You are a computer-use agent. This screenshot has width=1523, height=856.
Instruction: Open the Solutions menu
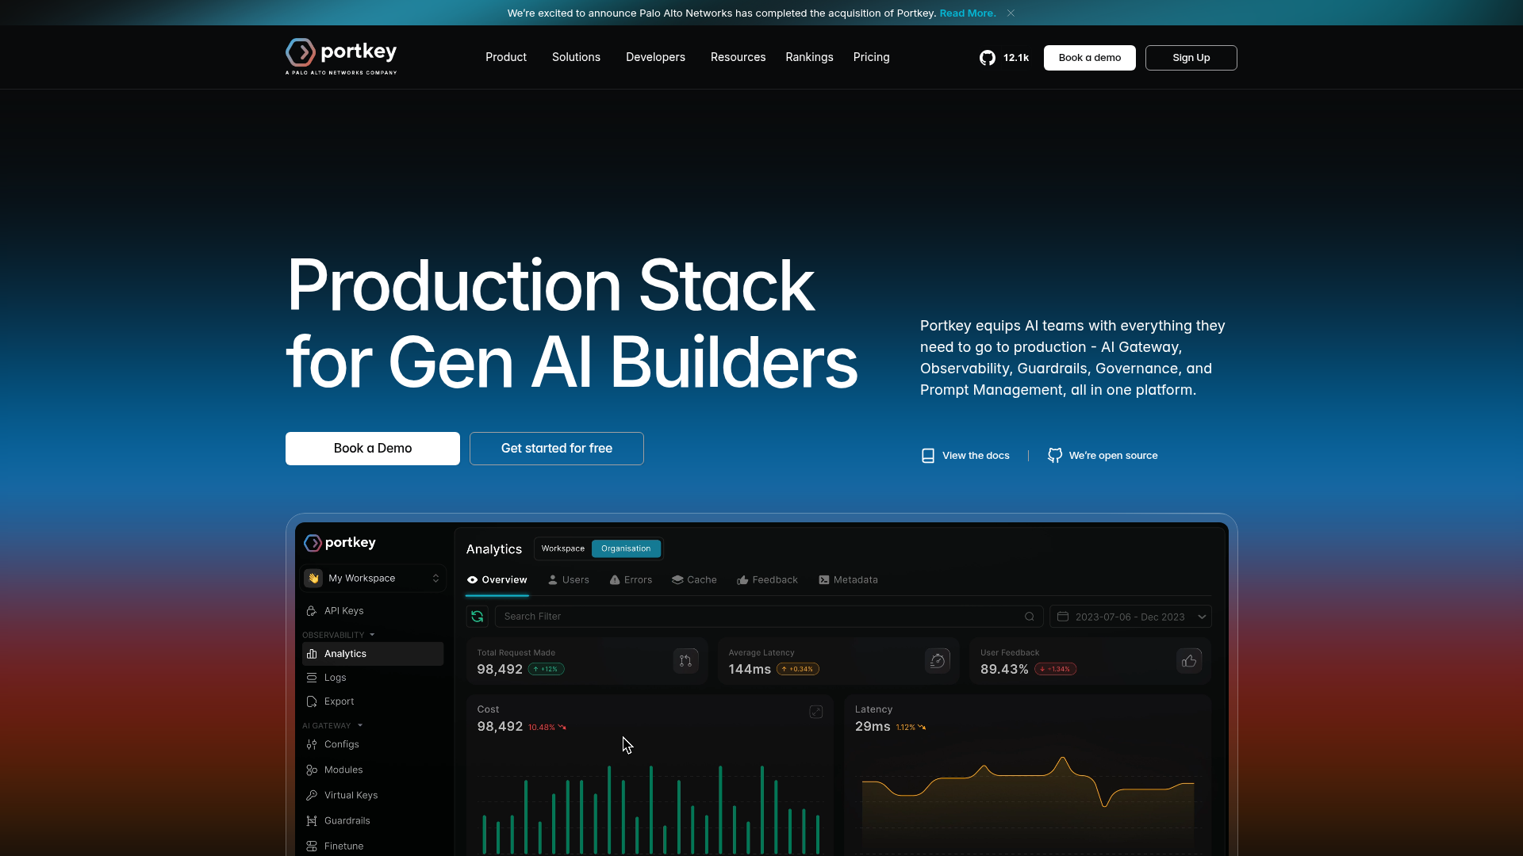click(x=576, y=57)
